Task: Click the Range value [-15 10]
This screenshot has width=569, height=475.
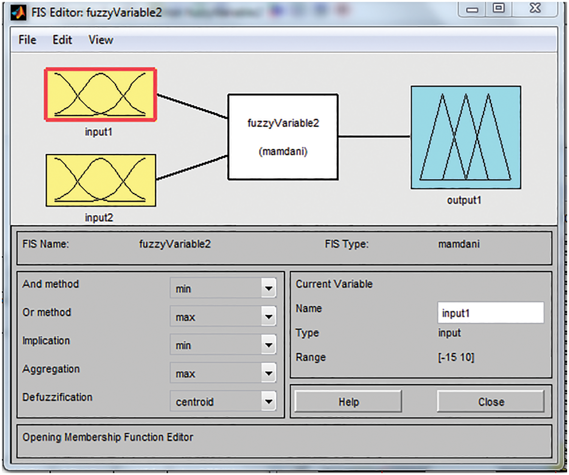Action: tap(456, 357)
